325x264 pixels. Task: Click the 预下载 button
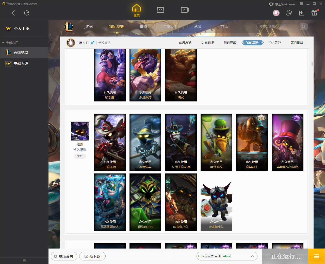(92, 256)
